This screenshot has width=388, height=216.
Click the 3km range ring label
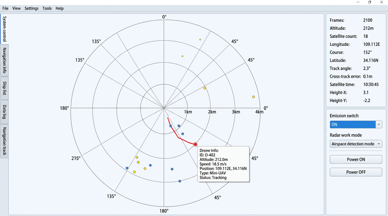[x=236, y=112]
